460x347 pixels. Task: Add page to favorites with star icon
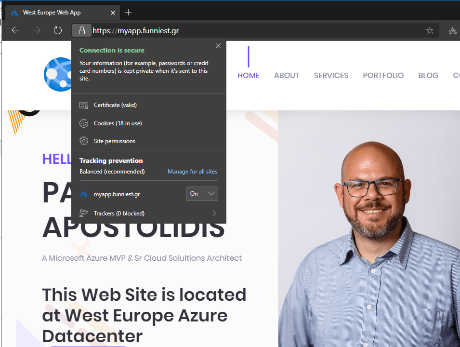pyautogui.click(x=430, y=30)
